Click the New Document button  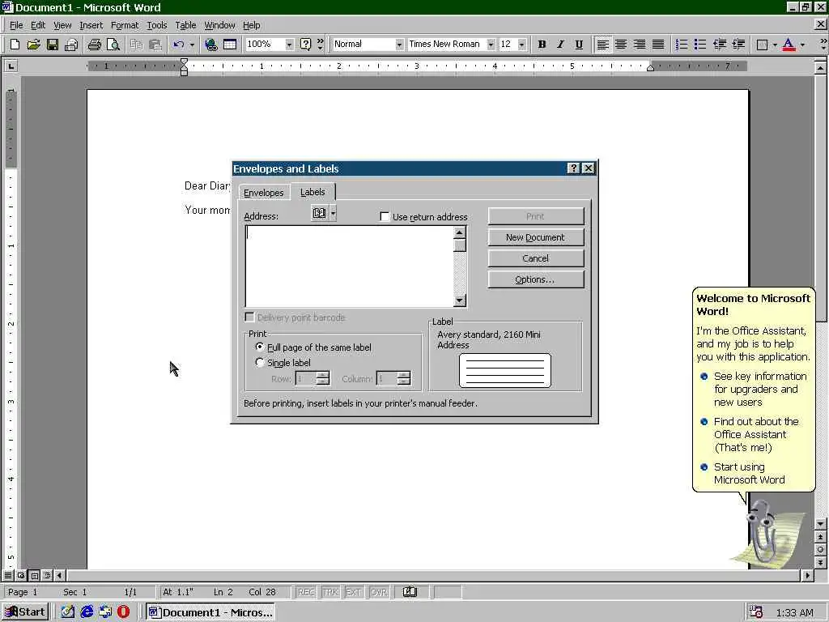pyautogui.click(x=536, y=237)
